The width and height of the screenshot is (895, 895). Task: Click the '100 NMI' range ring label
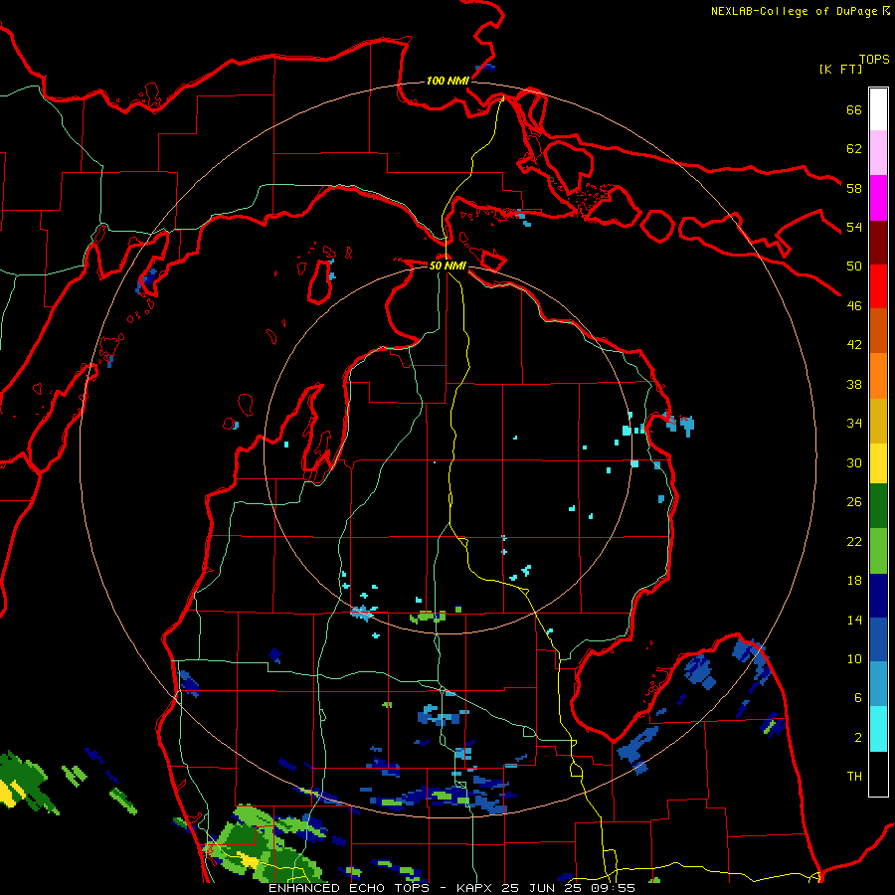(447, 82)
